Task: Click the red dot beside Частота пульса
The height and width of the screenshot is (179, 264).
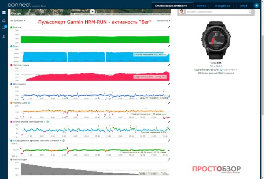Action: coord(11,65)
